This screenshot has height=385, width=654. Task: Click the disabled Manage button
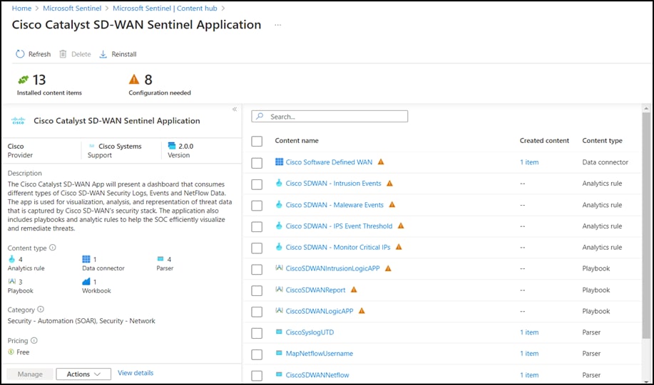30,374
